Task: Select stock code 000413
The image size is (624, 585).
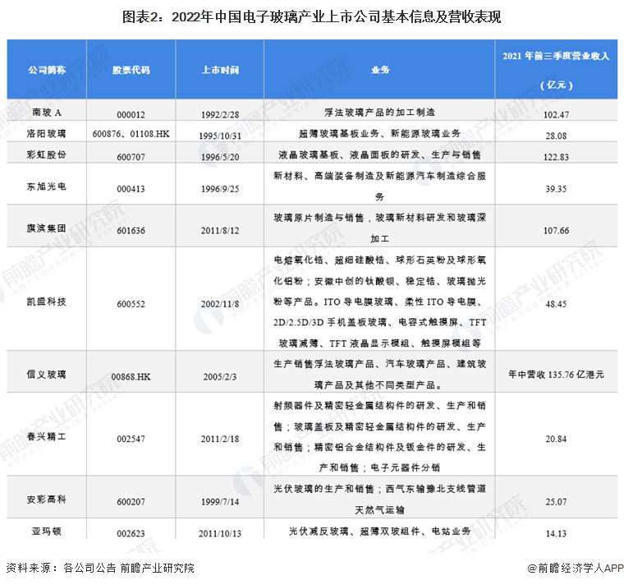Action: (131, 189)
